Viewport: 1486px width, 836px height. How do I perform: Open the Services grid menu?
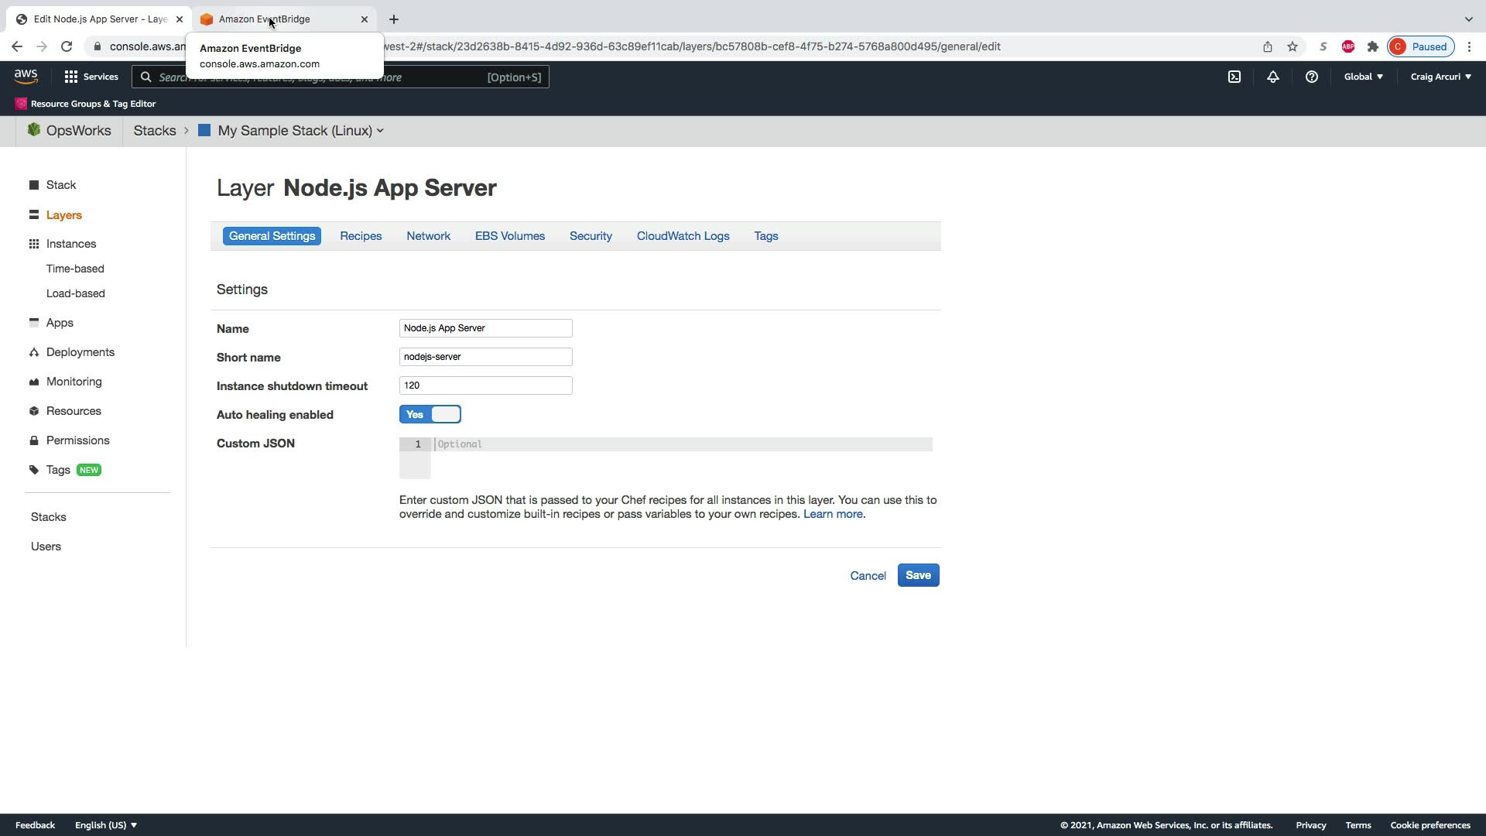tap(91, 77)
